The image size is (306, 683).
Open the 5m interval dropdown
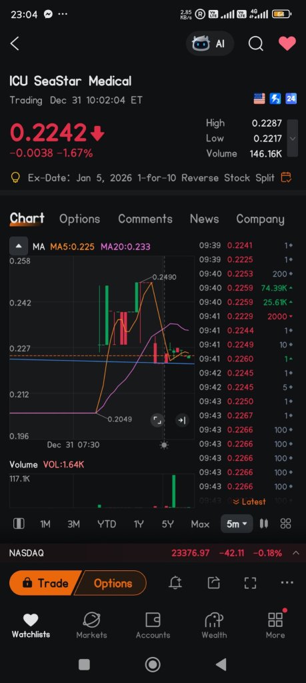click(237, 524)
